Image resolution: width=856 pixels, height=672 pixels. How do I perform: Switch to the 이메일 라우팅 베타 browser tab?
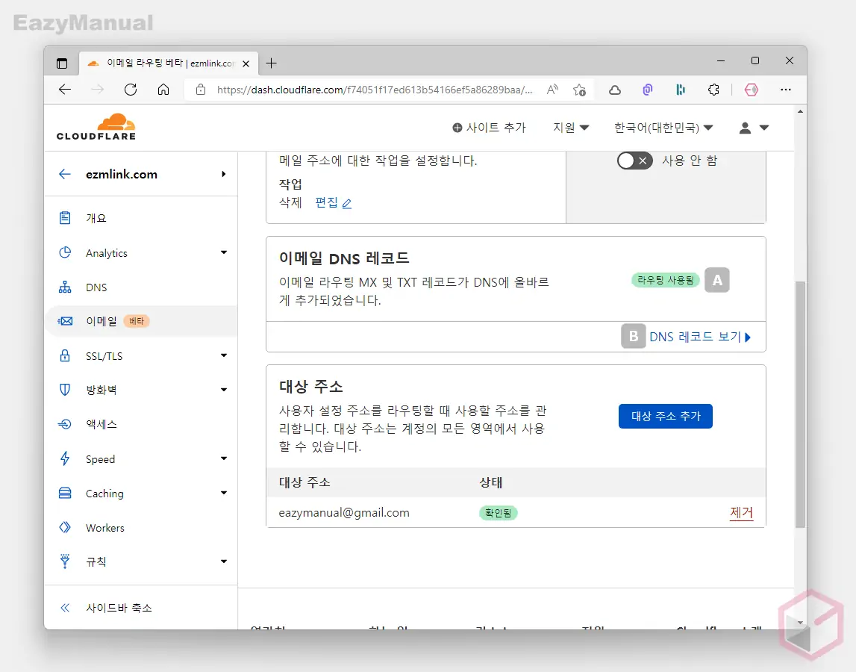[x=160, y=63]
